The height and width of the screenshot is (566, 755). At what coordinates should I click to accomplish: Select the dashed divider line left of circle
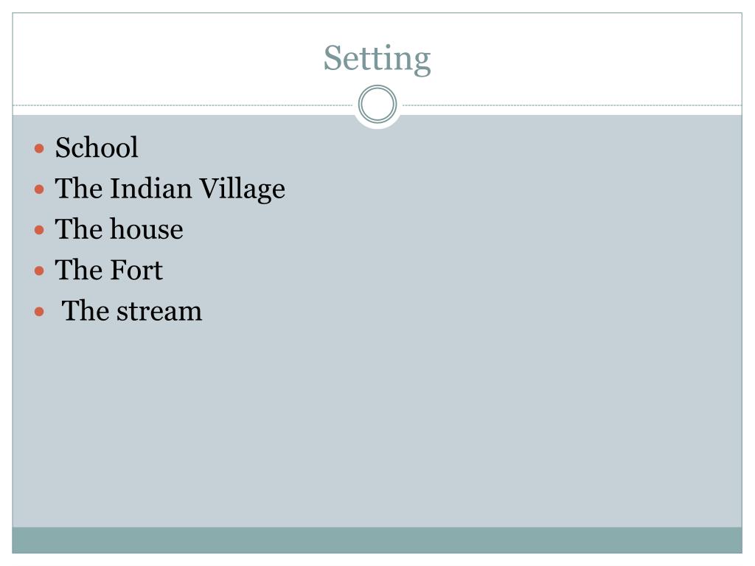coord(183,105)
